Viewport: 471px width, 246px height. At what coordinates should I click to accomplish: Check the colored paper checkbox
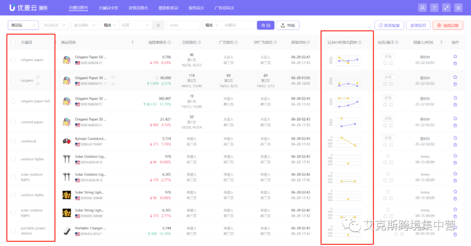pos(13,122)
